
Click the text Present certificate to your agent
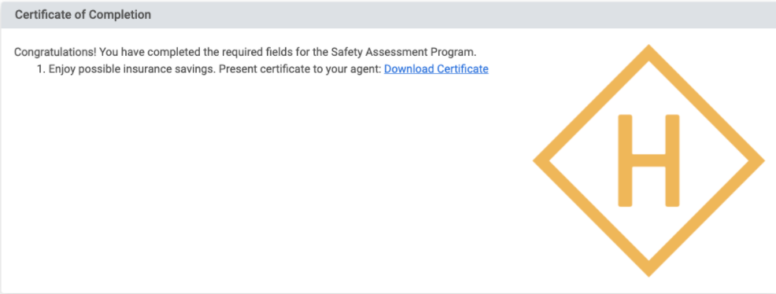click(300, 69)
